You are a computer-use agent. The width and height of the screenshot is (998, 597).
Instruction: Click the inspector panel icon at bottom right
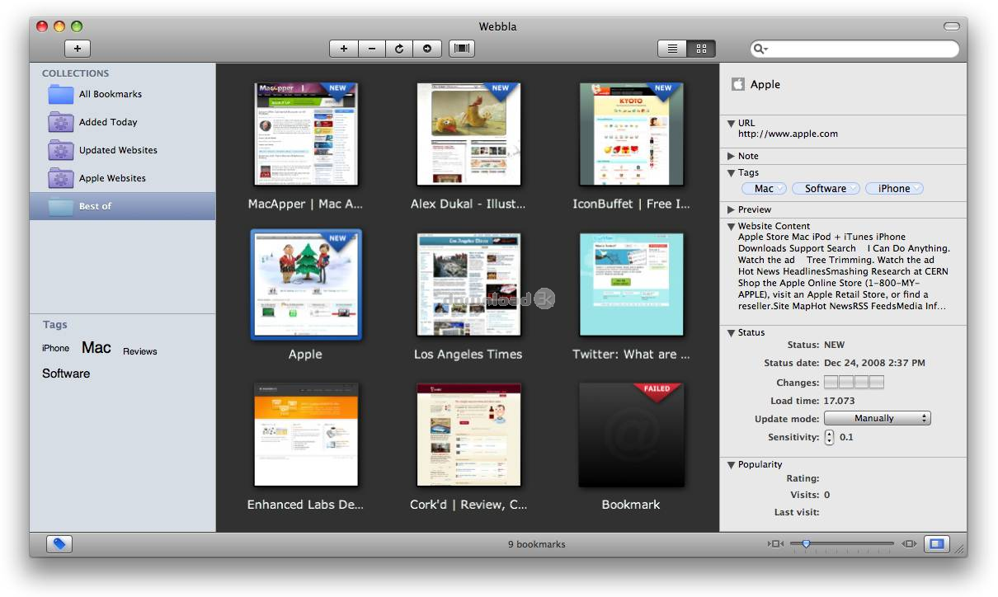point(936,544)
